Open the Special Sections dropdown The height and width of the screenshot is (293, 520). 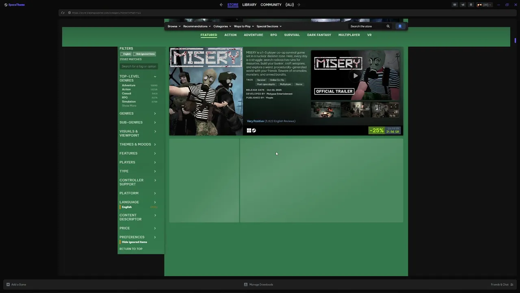(269, 26)
